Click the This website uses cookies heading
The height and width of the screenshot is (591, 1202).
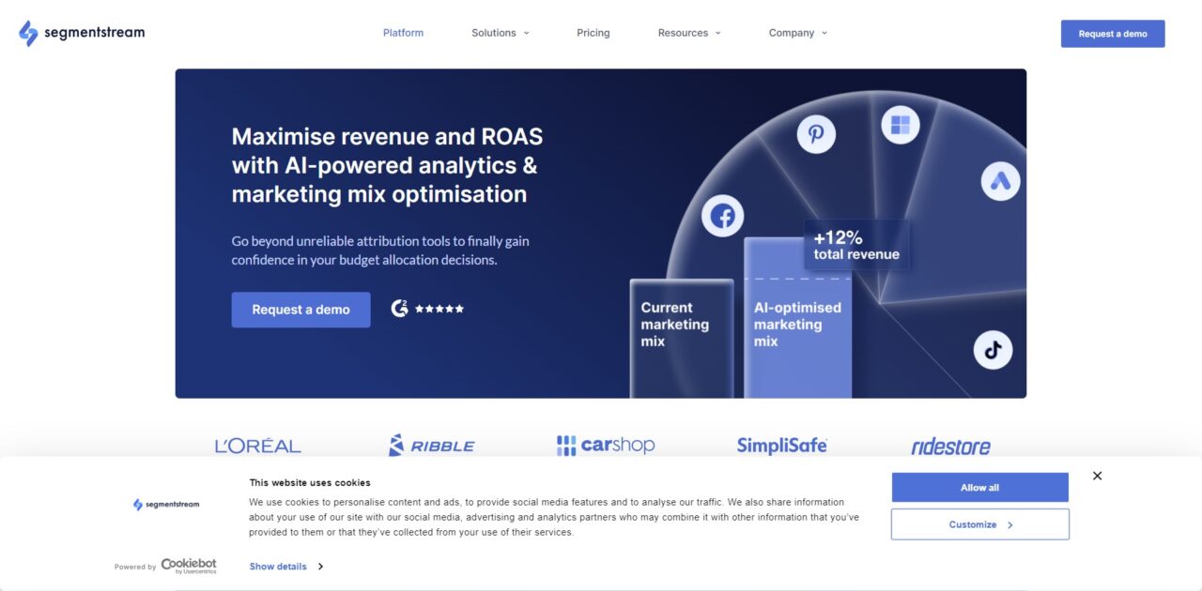click(x=310, y=483)
